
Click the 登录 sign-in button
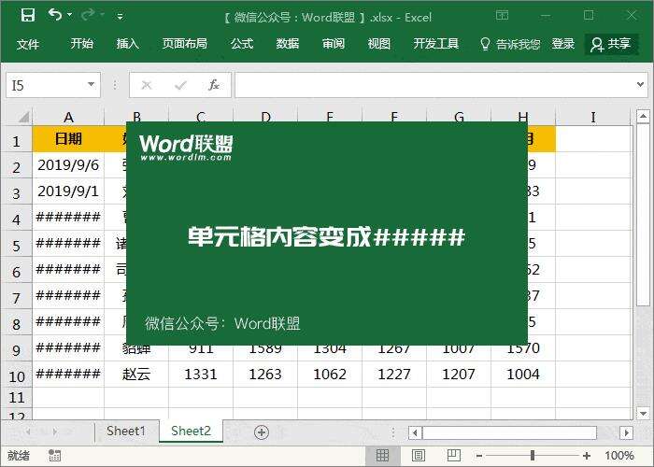[563, 44]
